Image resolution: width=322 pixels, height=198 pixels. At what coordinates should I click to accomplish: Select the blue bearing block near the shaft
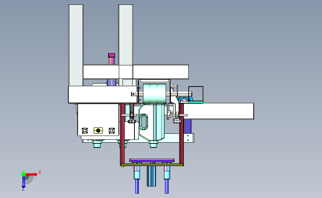click(185, 100)
